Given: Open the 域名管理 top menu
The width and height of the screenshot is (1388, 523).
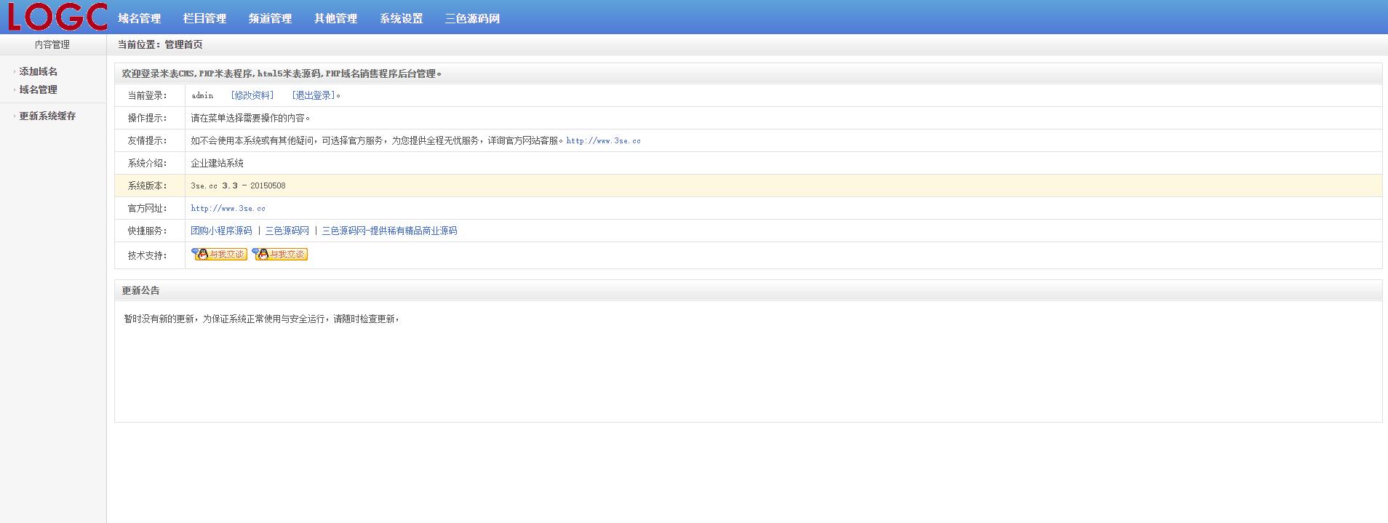Looking at the screenshot, I should (140, 19).
